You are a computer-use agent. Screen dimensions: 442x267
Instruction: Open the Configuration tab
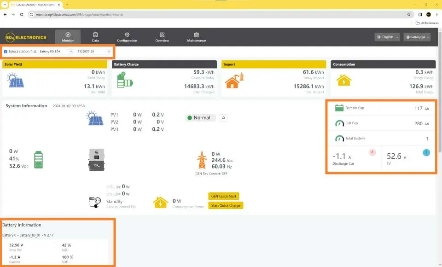127,37
